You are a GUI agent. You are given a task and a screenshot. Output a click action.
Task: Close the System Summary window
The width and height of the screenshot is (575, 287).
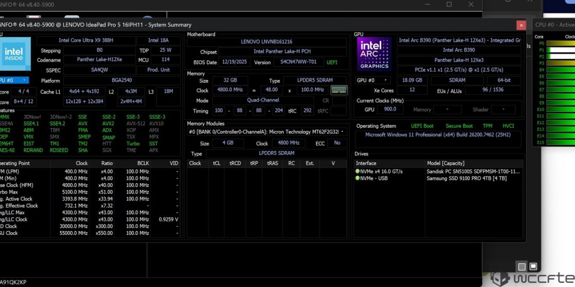(x=520, y=25)
